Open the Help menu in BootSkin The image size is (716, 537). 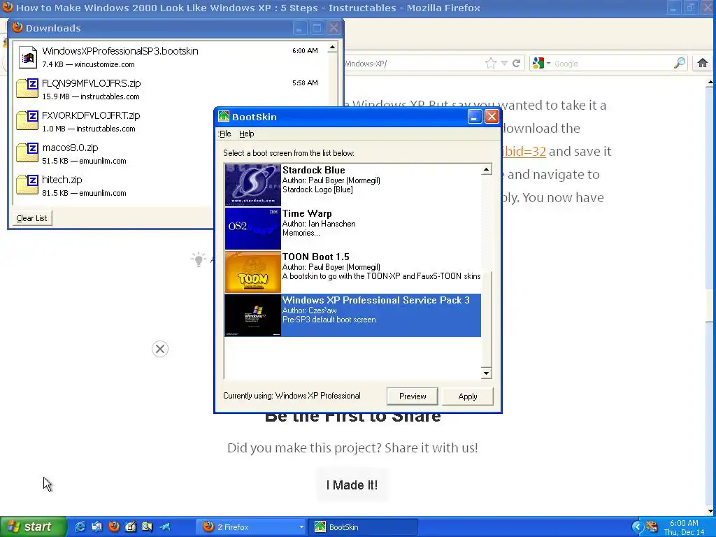pyautogui.click(x=247, y=134)
